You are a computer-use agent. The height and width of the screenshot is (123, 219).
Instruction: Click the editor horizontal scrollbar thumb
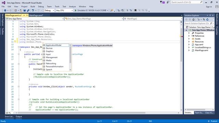pyautogui.click(x=81, y=113)
